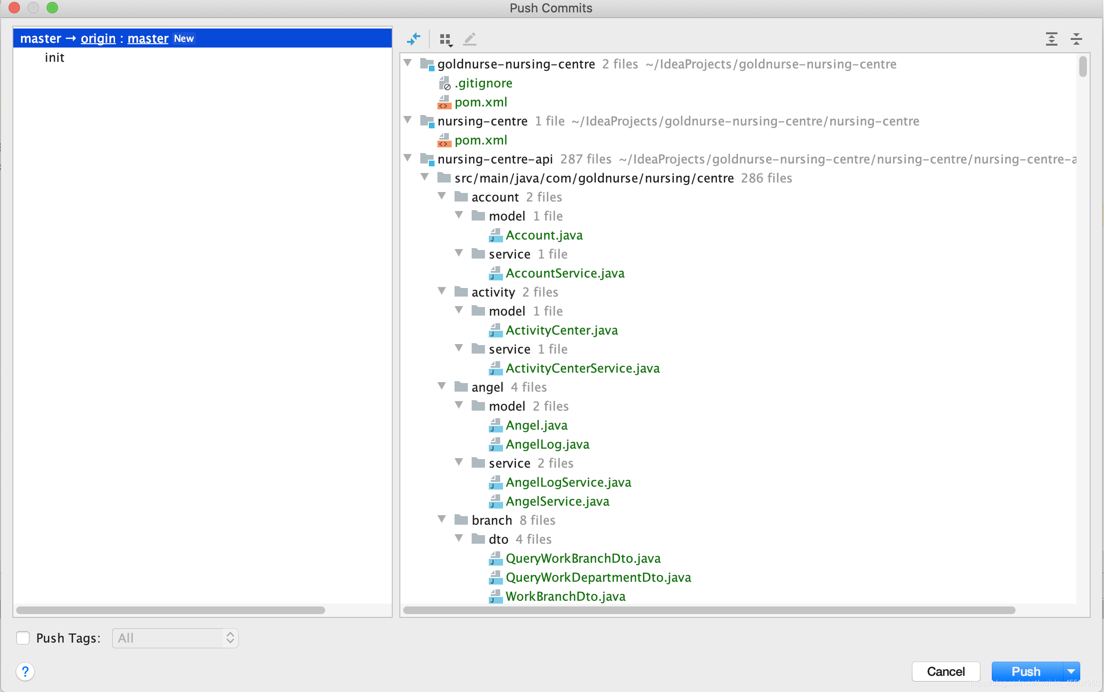Collapse the src/main/java path node
The height and width of the screenshot is (692, 1104).
click(x=425, y=177)
